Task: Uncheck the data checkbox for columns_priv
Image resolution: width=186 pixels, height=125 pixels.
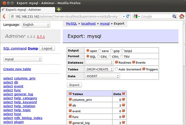Action: tap(123, 99)
